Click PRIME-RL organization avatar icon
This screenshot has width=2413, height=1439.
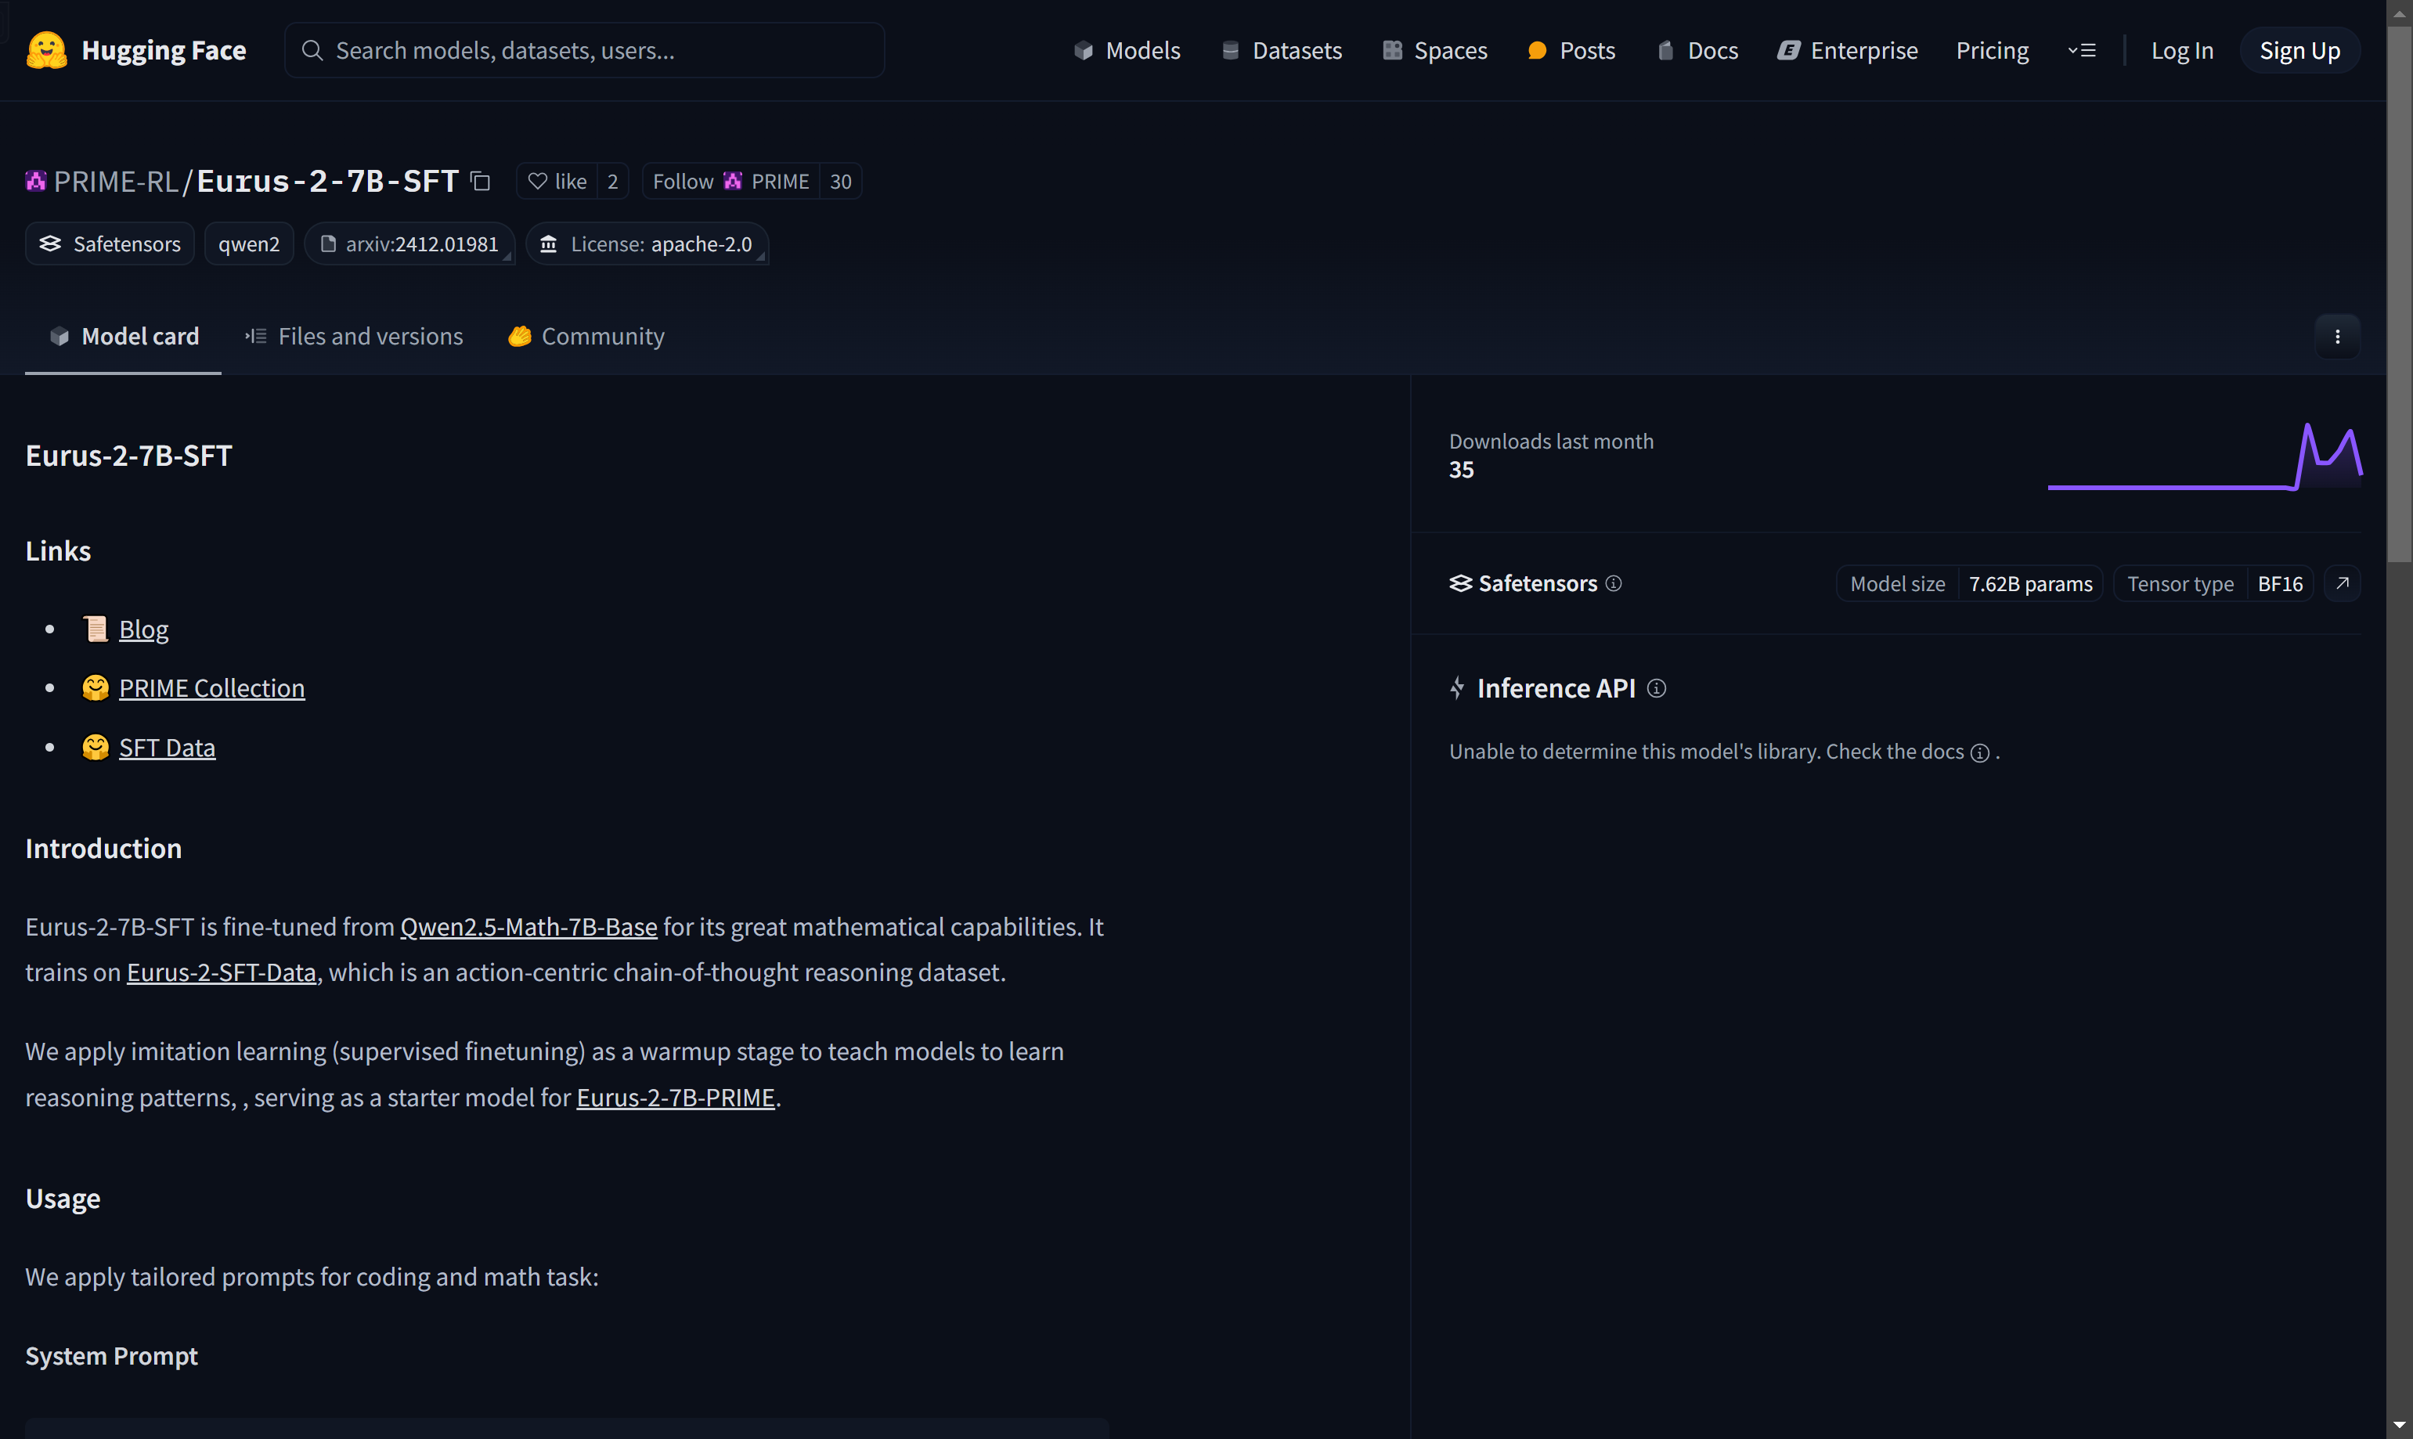[x=36, y=182]
